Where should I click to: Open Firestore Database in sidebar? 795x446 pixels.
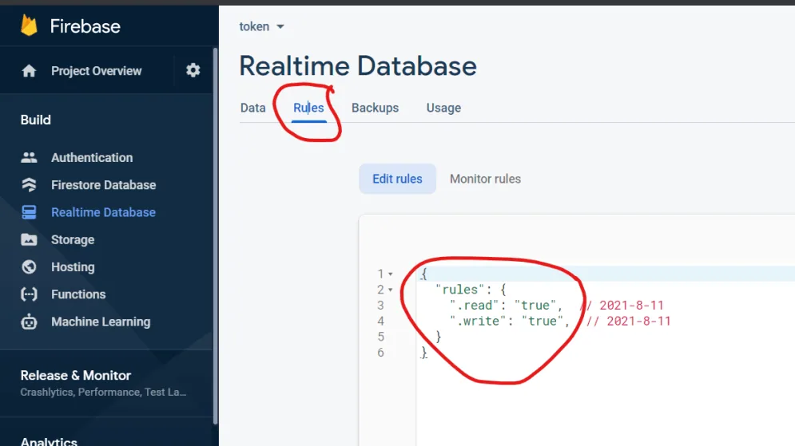[103, 185]
